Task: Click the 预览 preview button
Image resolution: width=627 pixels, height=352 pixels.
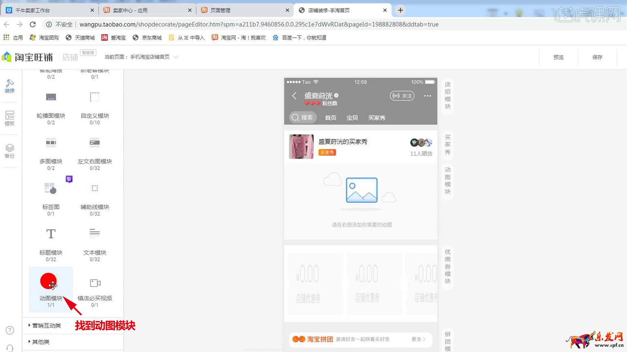Action: point(558,57)
